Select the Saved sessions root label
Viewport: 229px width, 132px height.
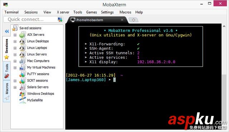coord(30,28)
